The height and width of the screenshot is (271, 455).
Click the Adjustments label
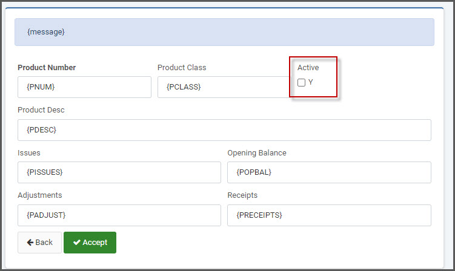(40, 195)
